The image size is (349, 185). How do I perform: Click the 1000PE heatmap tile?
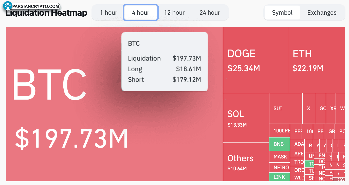(x=280, y=131)
